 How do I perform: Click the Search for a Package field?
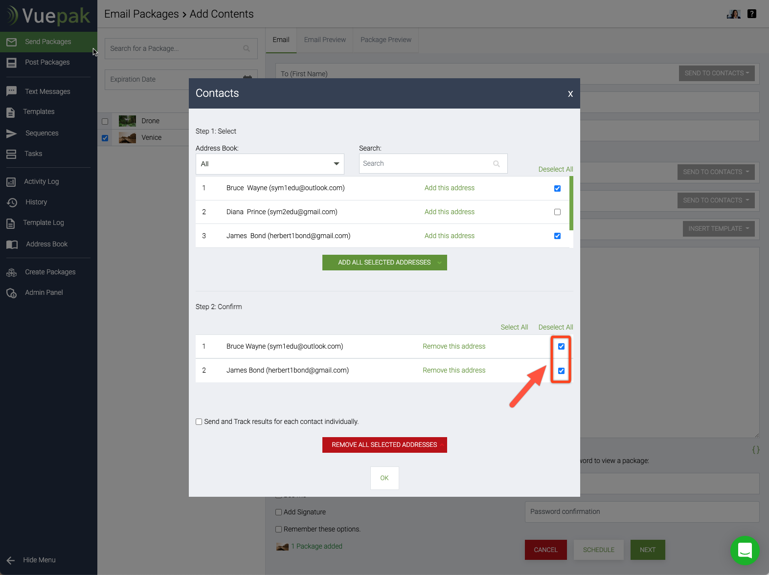(x=181, y=48)
